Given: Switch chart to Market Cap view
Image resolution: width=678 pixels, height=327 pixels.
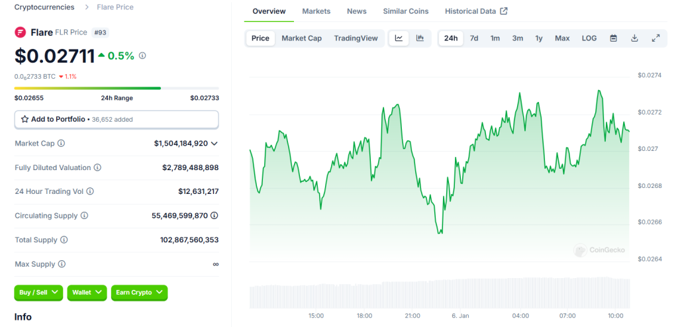Looking at the screenshot, I should pos(301,38).
